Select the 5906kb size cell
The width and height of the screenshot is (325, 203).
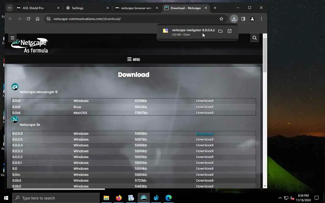coord(141,133)
